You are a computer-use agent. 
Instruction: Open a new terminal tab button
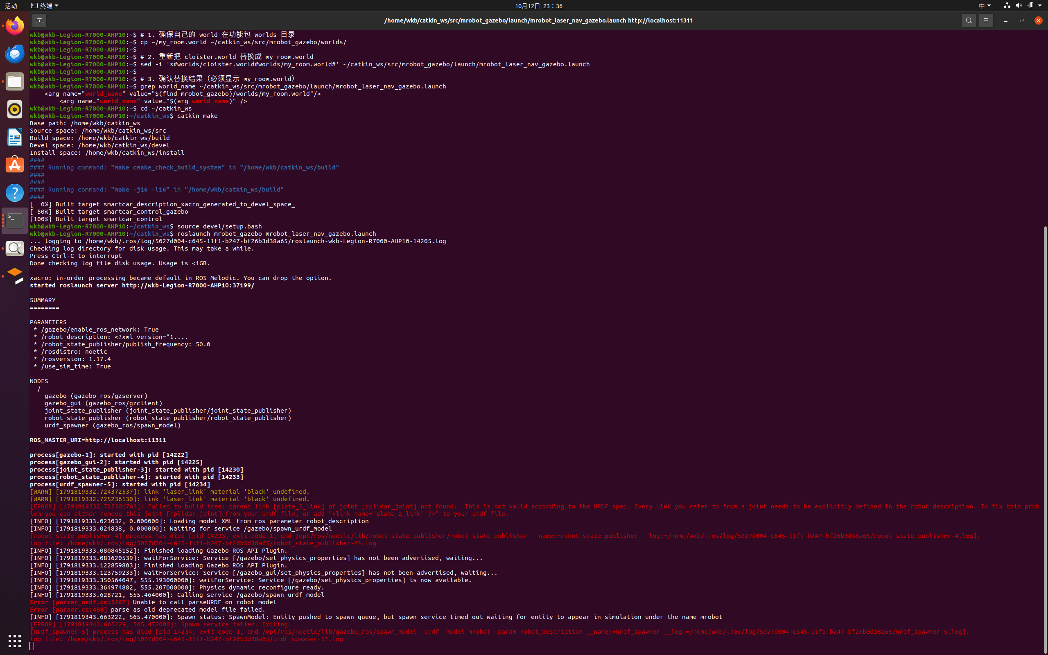click(39, 20)
